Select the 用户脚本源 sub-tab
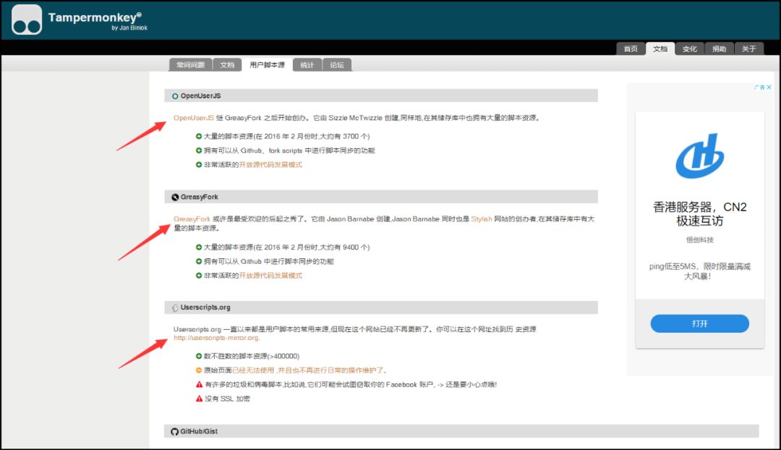Screen dimensions: 781x450 point(267,65)
